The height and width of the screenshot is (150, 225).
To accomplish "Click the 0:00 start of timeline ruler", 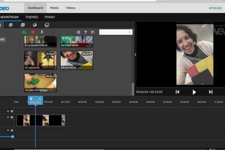I will click(16, 102).
